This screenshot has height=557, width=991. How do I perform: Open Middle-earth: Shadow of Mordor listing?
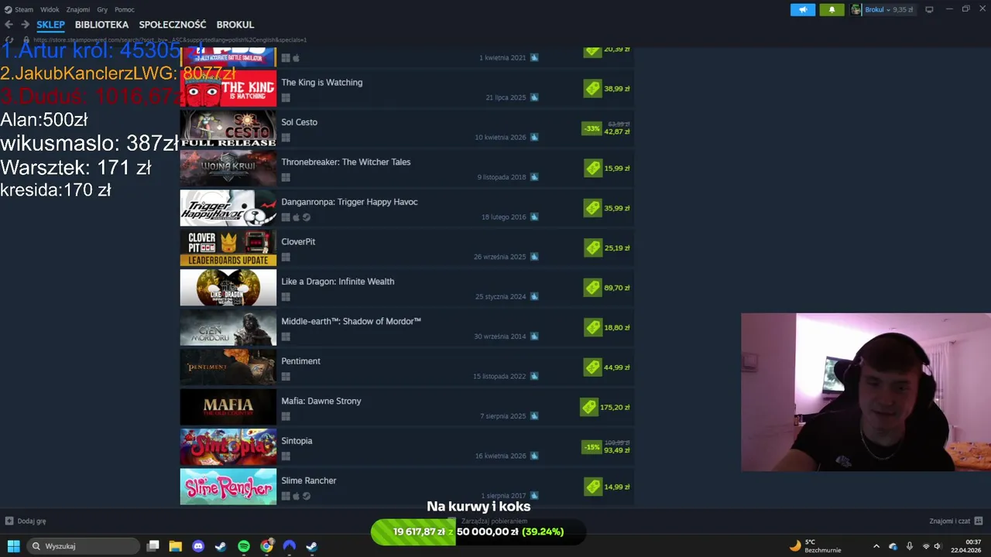[407, 327]
